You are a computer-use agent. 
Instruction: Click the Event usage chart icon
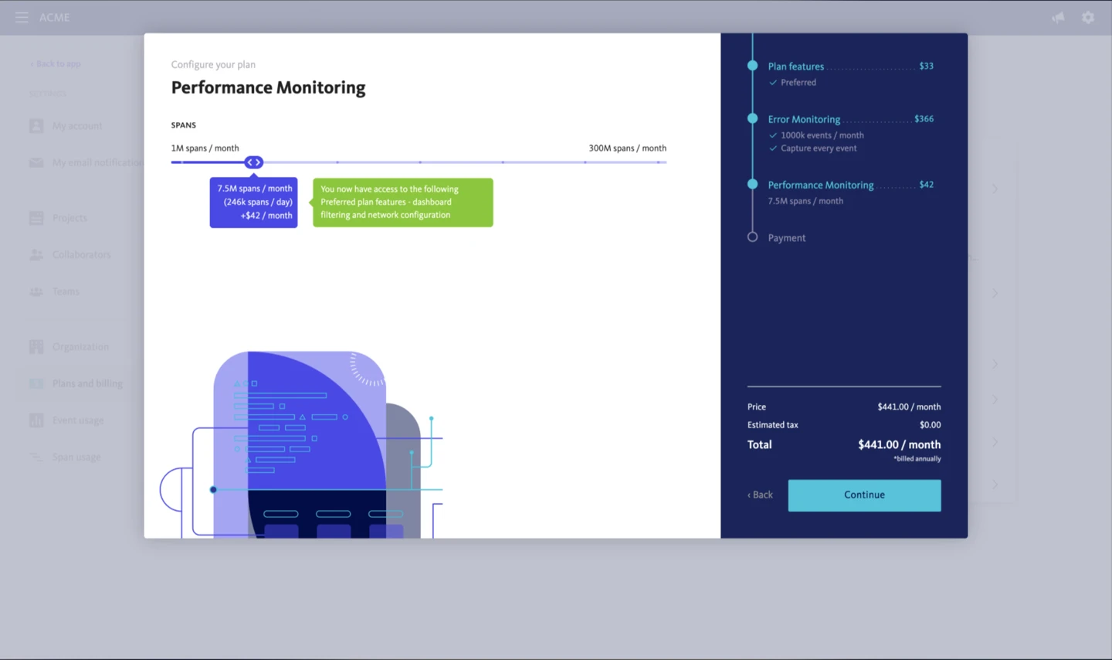coord(36,420)
